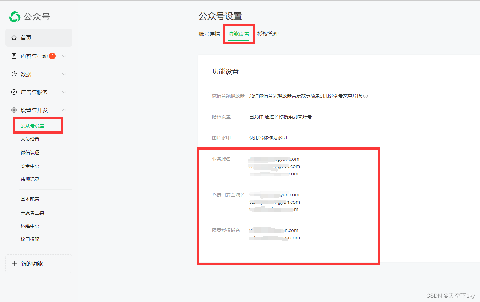Click the help icon after 微信音频播放器 description
This screenshot has width=480, height=302.
[366, 96]
